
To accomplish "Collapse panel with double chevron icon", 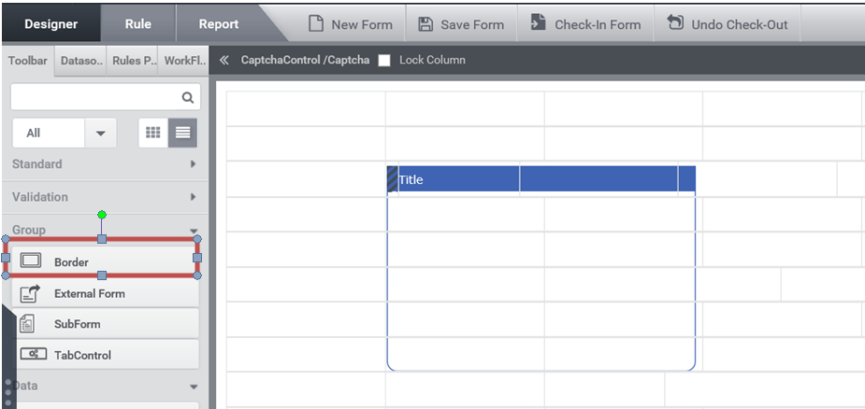I will coord(223,60).
